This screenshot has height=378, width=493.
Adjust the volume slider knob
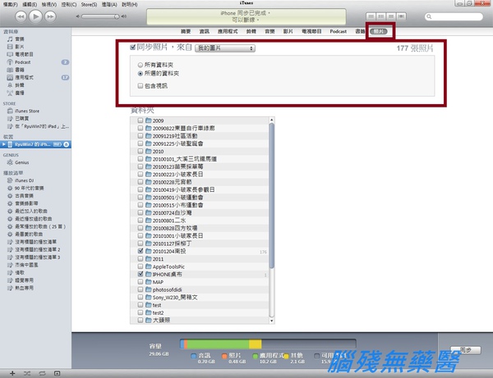click(x=117, y=16)
